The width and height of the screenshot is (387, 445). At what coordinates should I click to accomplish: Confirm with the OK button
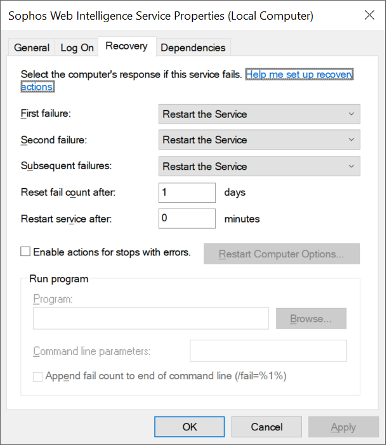pyautogui.click(x=190, y=427)
